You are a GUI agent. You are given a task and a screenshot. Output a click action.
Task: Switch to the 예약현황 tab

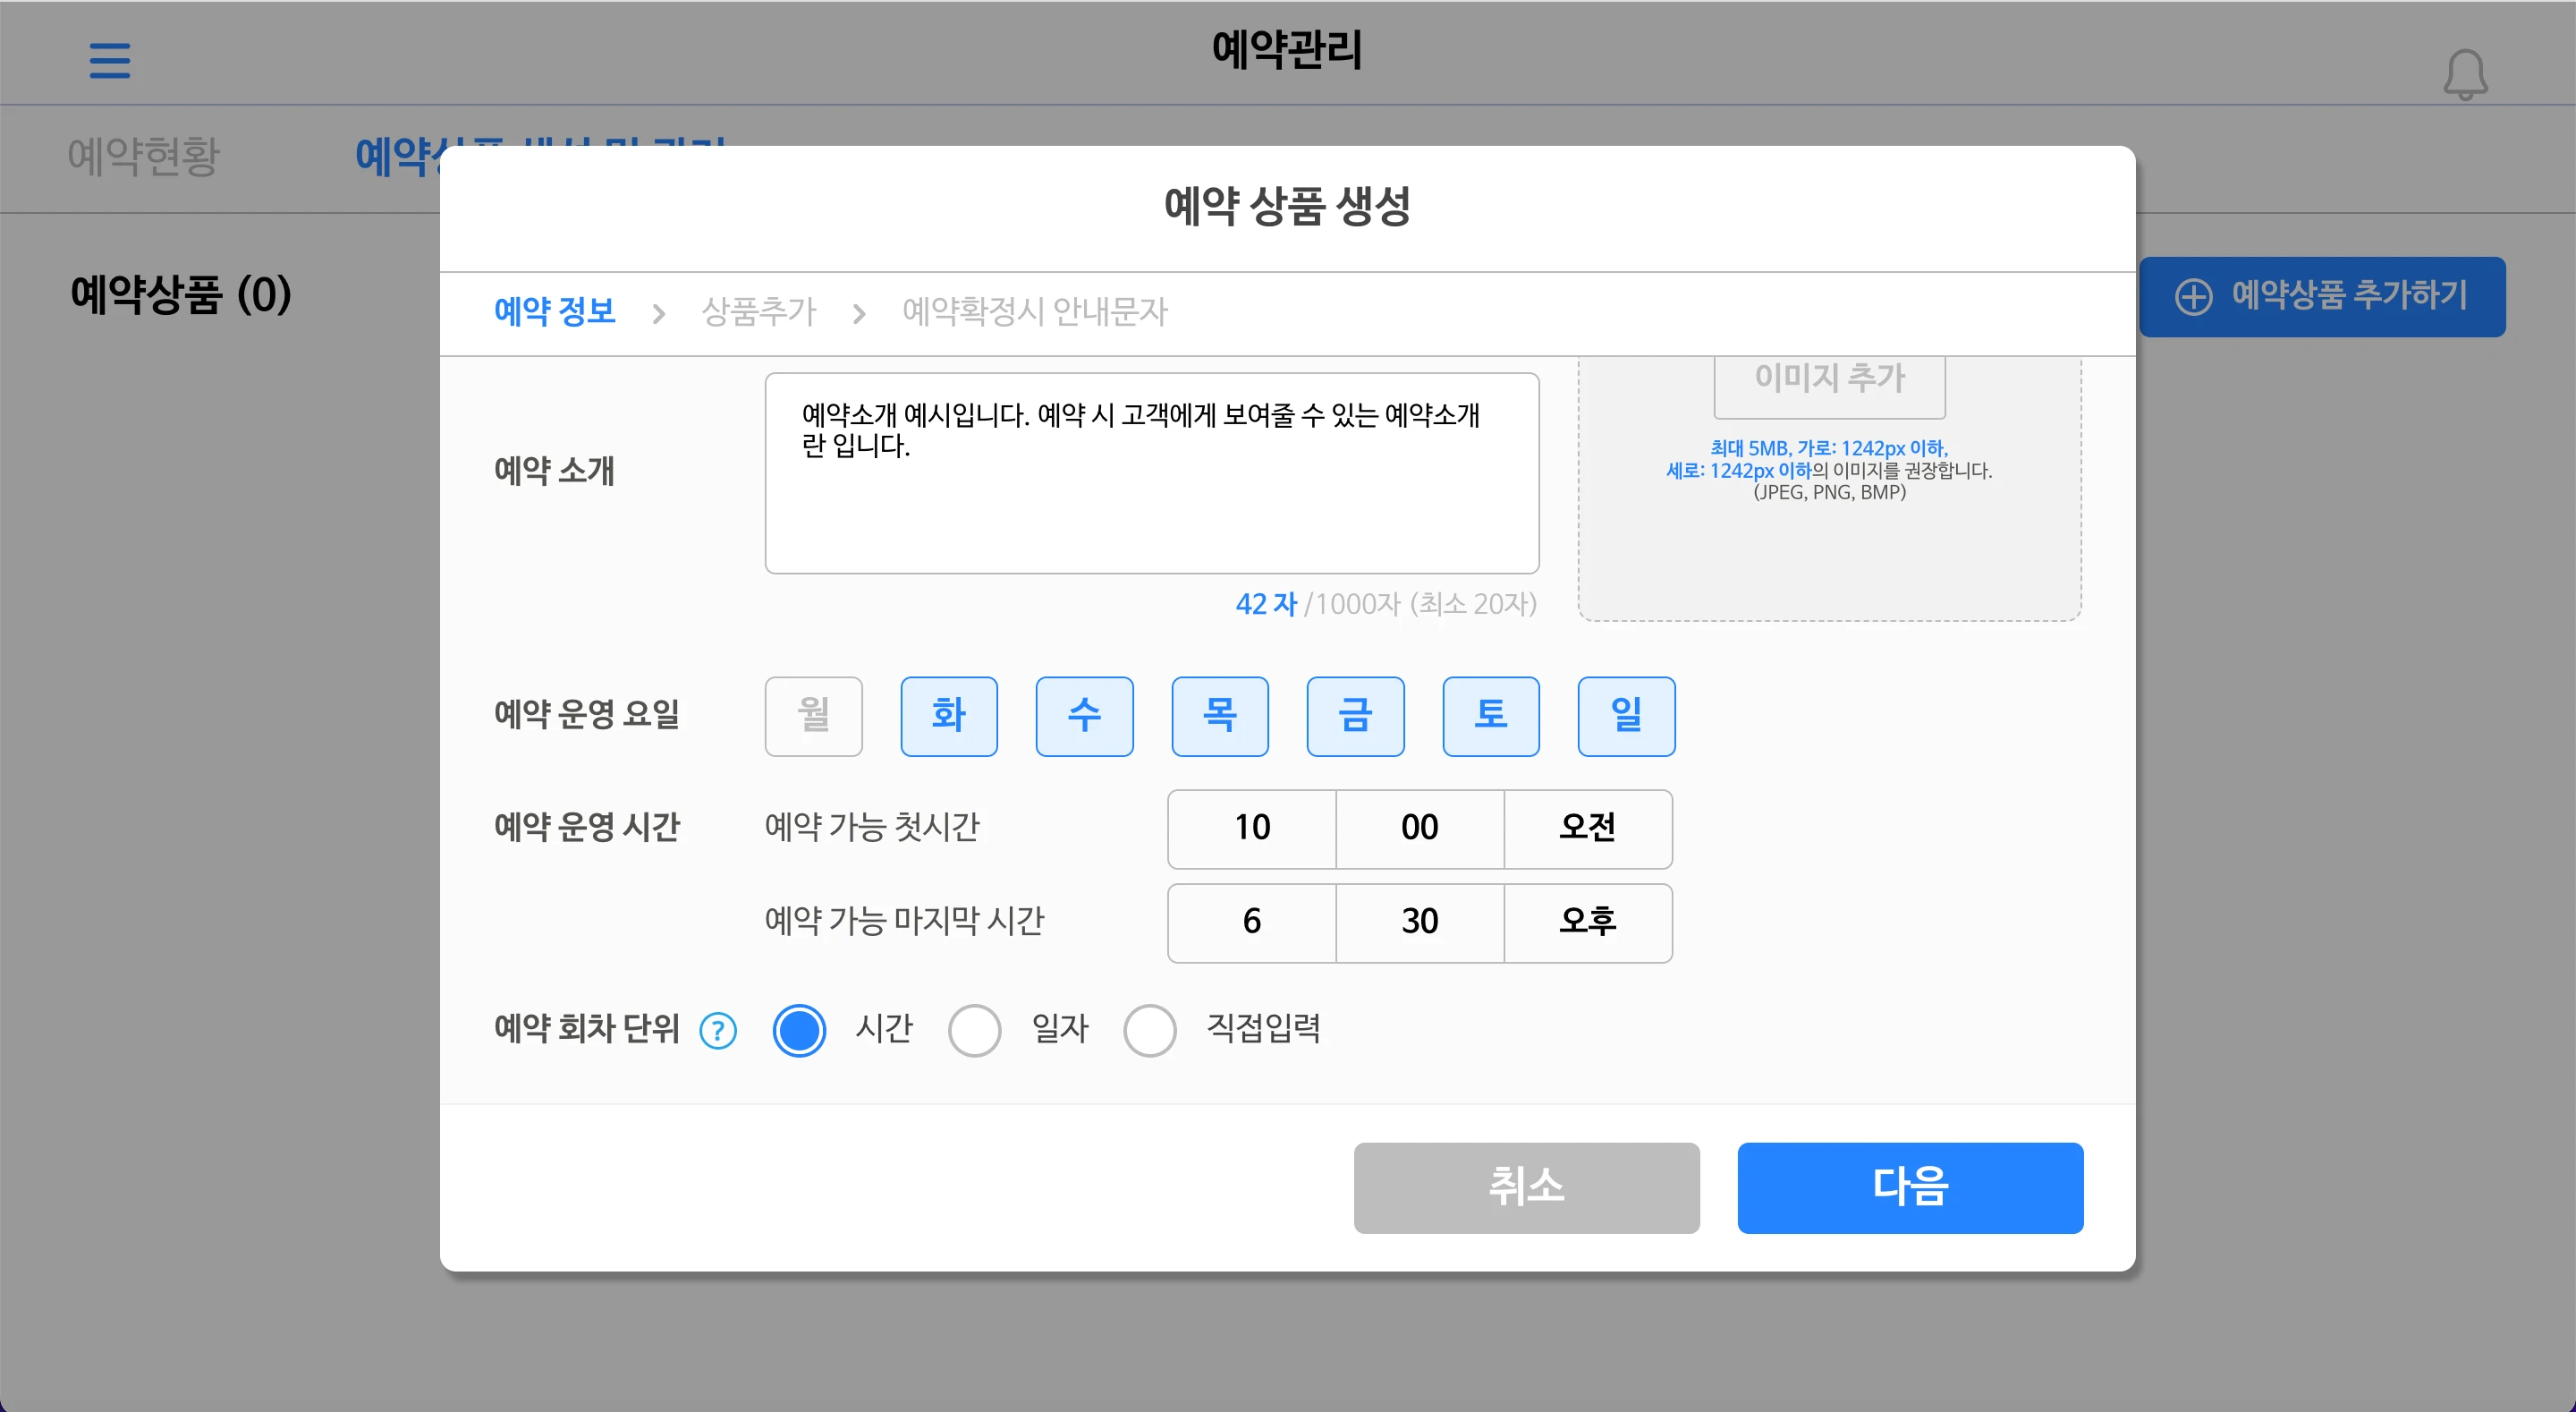pos(143,156)
